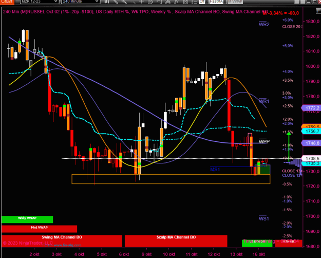The image size is (321, 258).
Task: Click the WS1 pivot label
Action: (x=263, y=218)
